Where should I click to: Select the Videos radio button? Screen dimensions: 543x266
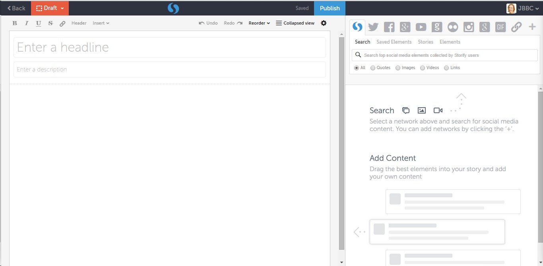(x=423, y=68)
